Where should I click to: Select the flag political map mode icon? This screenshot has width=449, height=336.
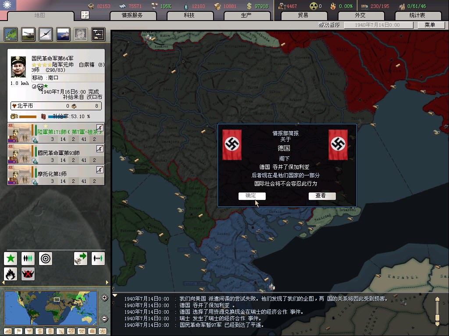click(18, 332)
